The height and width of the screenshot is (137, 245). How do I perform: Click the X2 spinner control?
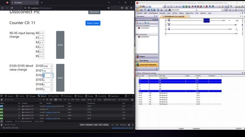[x=42, y=43]
